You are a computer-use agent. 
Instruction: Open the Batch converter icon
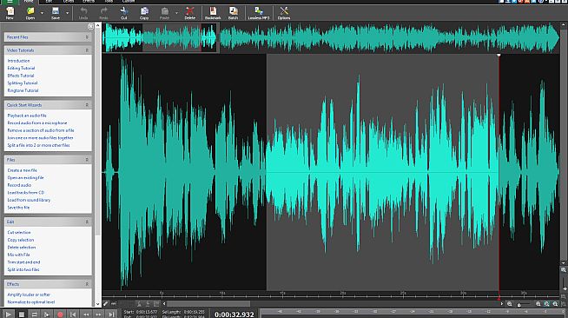234,13
